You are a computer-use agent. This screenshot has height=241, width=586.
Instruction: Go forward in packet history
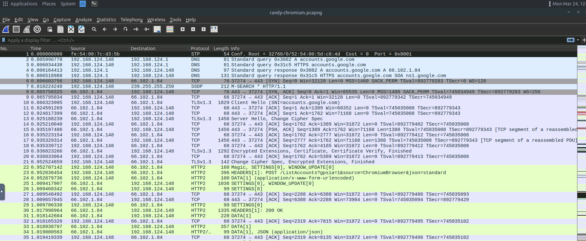pos(115,29)
